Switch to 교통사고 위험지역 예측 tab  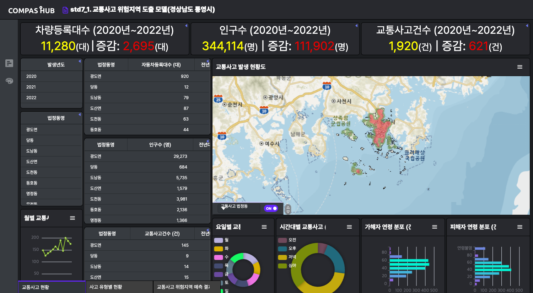tap(183, 287)
